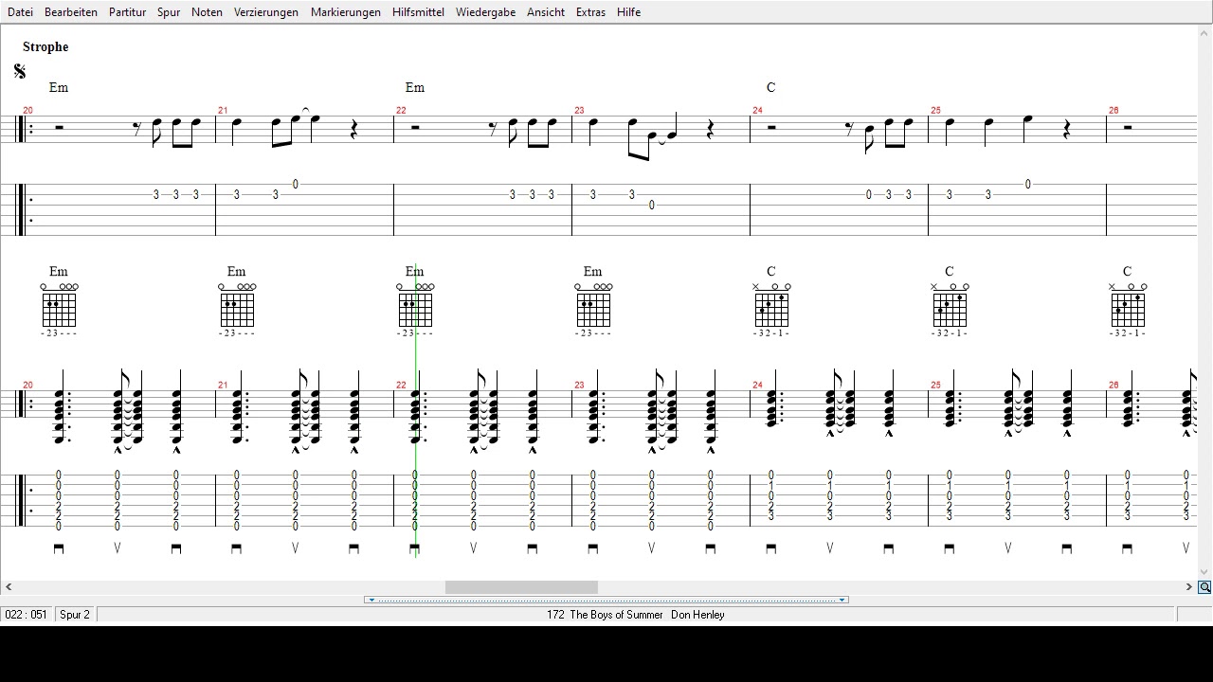This screenshot has height=682, width=1213.
Task: Select the Em chord diagram above lower bar 20
Action: 59,310
